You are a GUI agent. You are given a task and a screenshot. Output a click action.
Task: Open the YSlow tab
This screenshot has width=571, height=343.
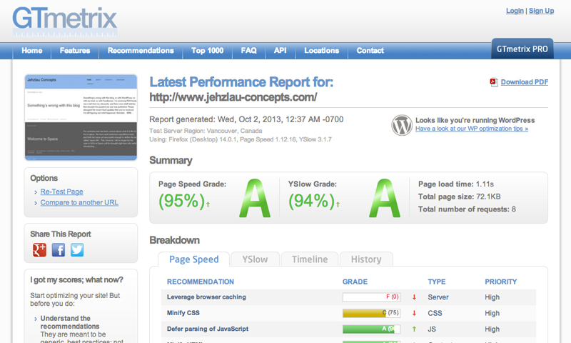pyautogui.click(x=255, y=259)
